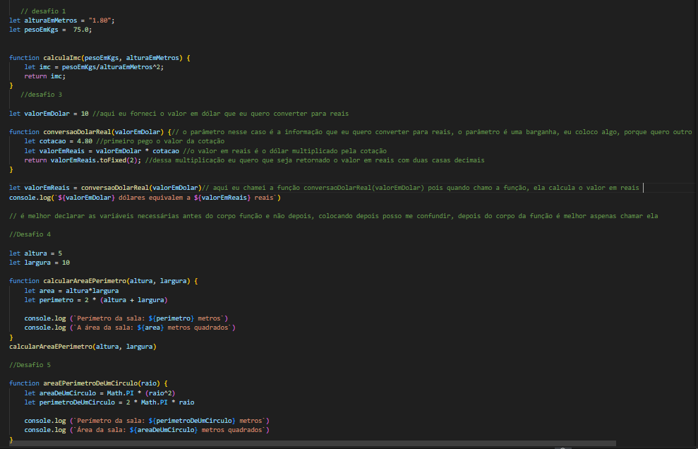Click the line 'let largura = 10'

pyautogui.click(x=40, y=263)
